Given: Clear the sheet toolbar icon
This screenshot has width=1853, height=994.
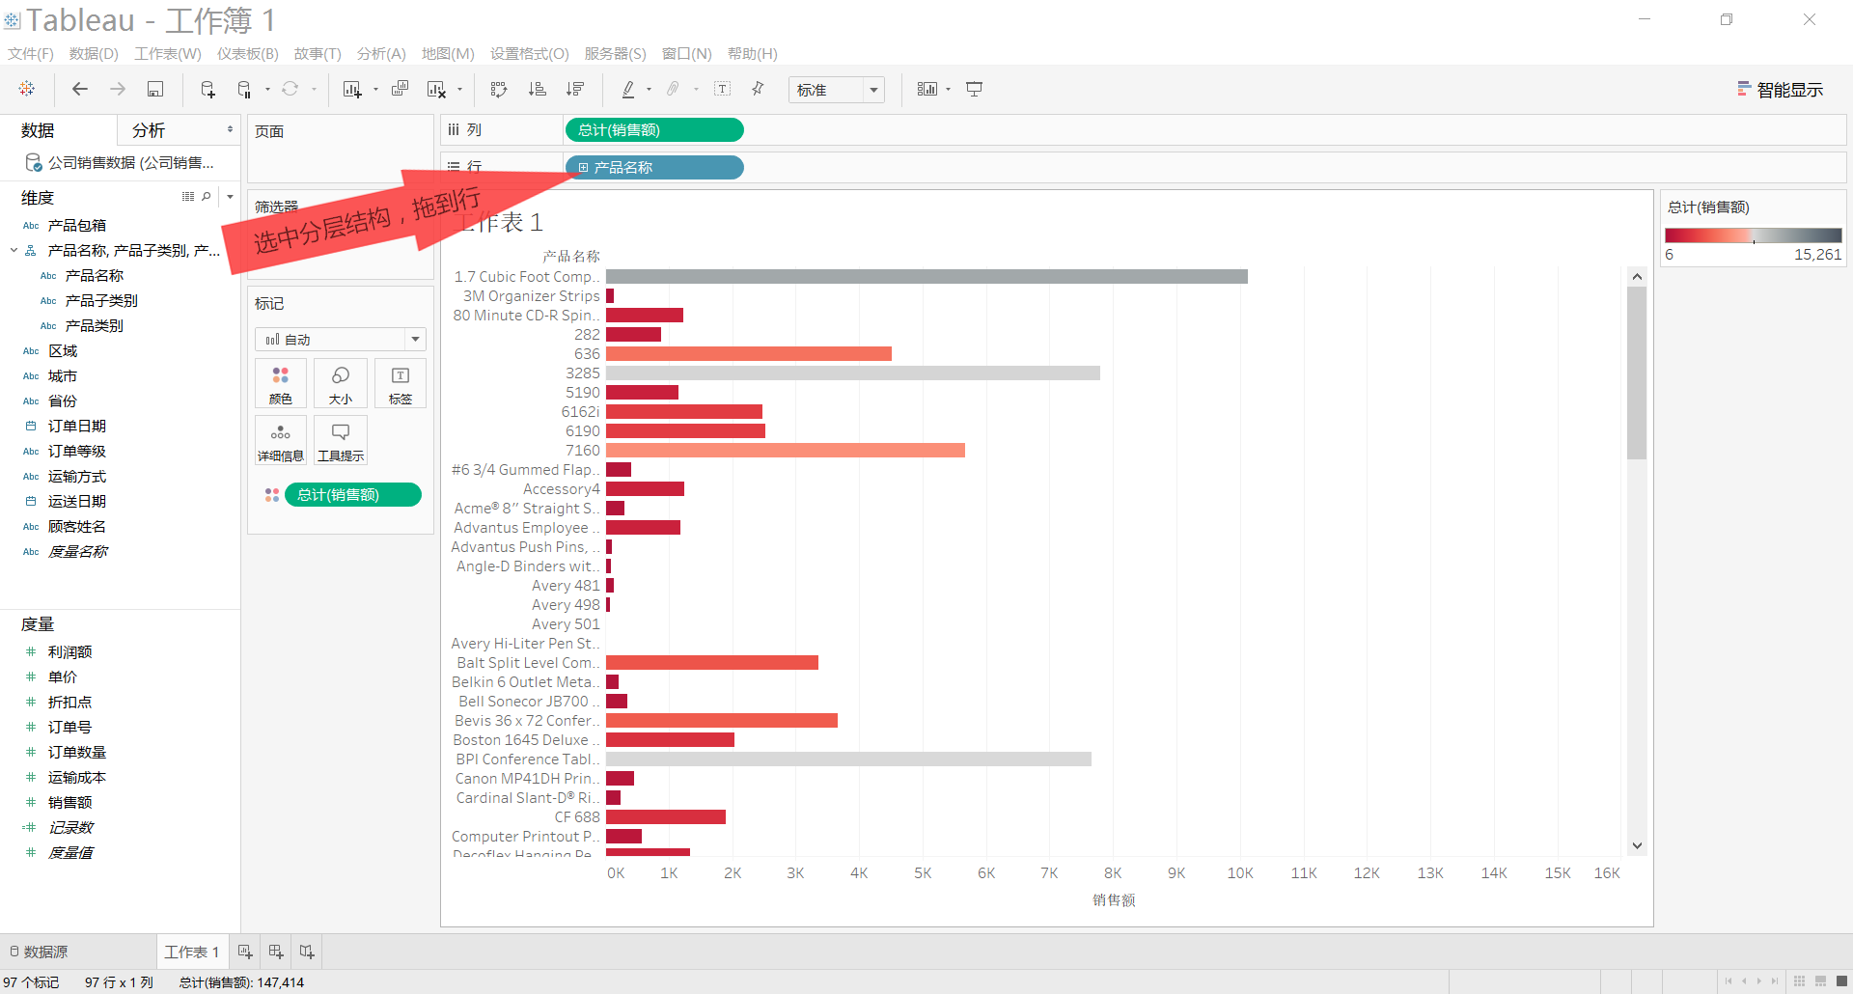Looking at the screenshot, I should 436,89.
